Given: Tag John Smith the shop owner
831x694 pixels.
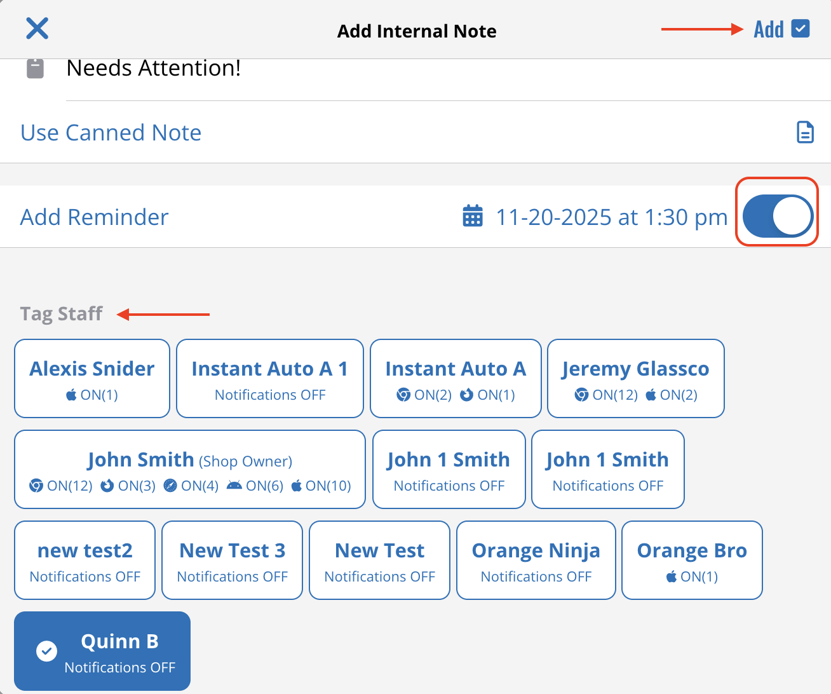Looking at the screenshot, I should pos(189,469).
